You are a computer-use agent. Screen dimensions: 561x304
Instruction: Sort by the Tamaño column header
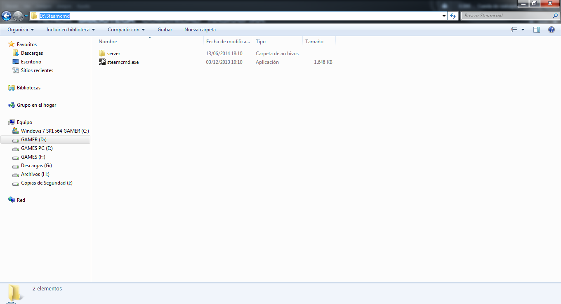click(319, 42)
